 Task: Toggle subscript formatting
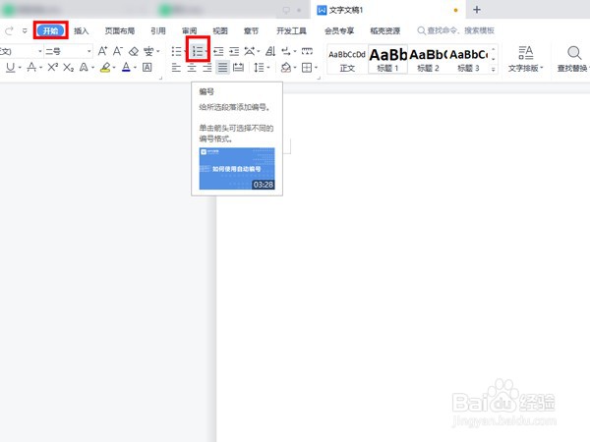(x=68, y=68)
